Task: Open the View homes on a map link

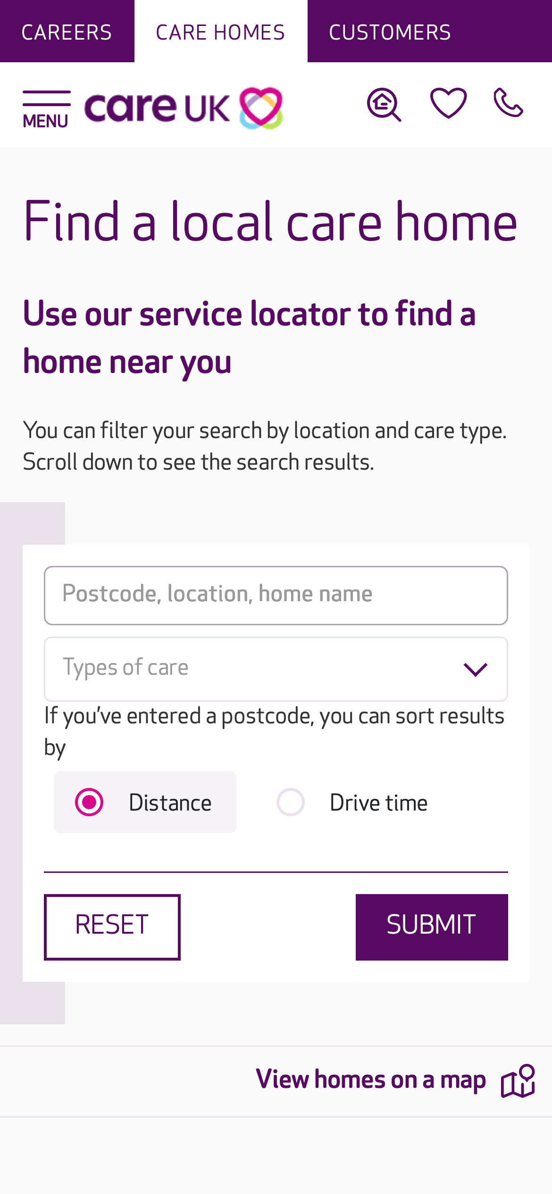Action: click(x=371, y=1080)
